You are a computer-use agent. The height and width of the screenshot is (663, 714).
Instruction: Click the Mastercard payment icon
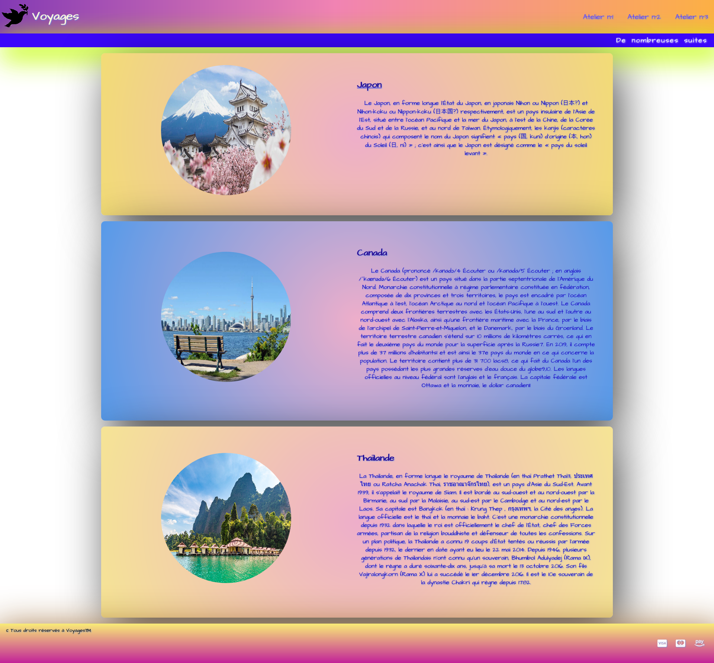pos(681,643)
